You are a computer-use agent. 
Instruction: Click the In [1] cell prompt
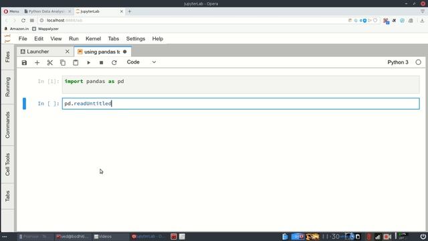pyautogui.click(x=48, y=82)
